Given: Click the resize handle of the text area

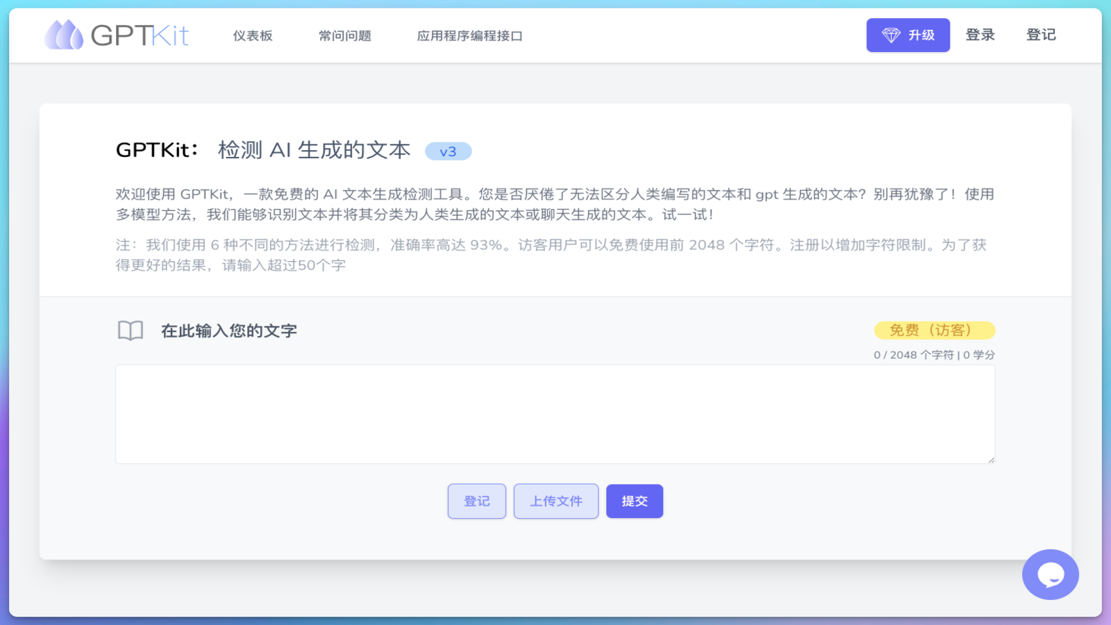Looking at the screenshot, I should tap(991, 459).
